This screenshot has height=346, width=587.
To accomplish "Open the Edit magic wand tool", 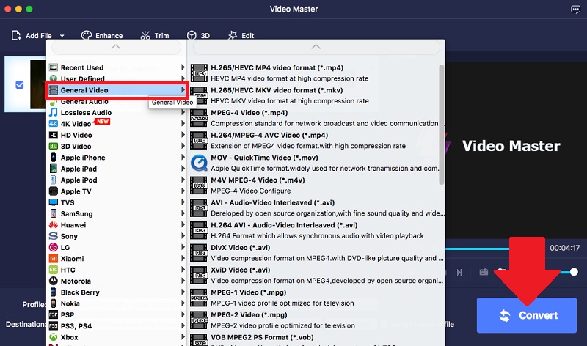I will tap(241, 35).
